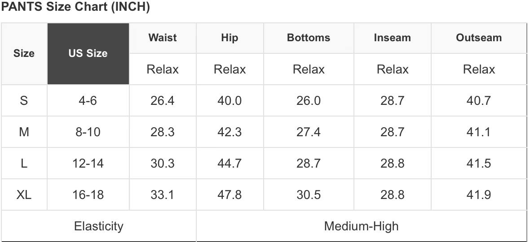The width and height of the screenshot is (530, 242).
Task: Click the Medium-High elasticity value
Action: tap(361, 226)
